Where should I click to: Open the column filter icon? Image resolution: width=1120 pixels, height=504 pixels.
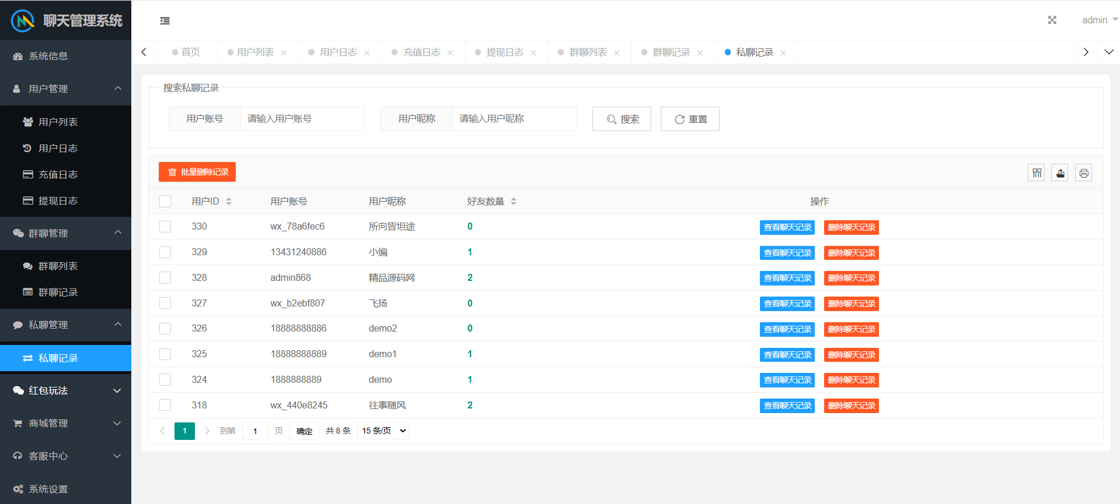click(1037, 173)
